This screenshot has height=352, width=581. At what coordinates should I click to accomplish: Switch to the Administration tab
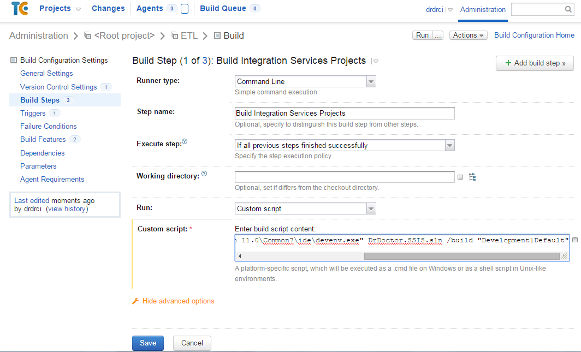(x=483, y=9)
